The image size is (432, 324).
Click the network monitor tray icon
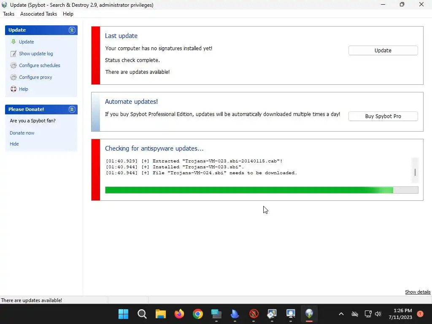(368, 314)
